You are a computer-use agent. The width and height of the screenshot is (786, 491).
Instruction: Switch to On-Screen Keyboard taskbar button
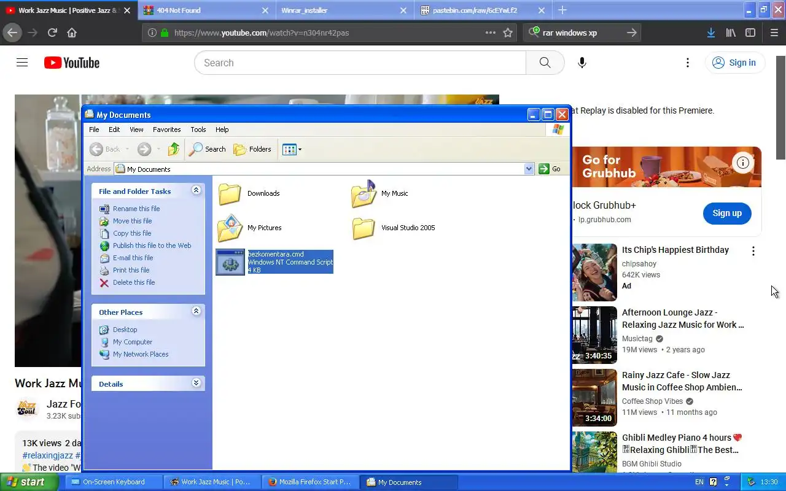114,482
